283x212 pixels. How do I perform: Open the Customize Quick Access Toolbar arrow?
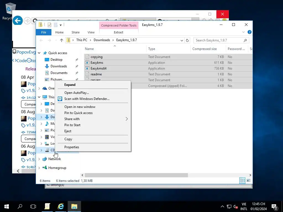click(x=61, y=25)
